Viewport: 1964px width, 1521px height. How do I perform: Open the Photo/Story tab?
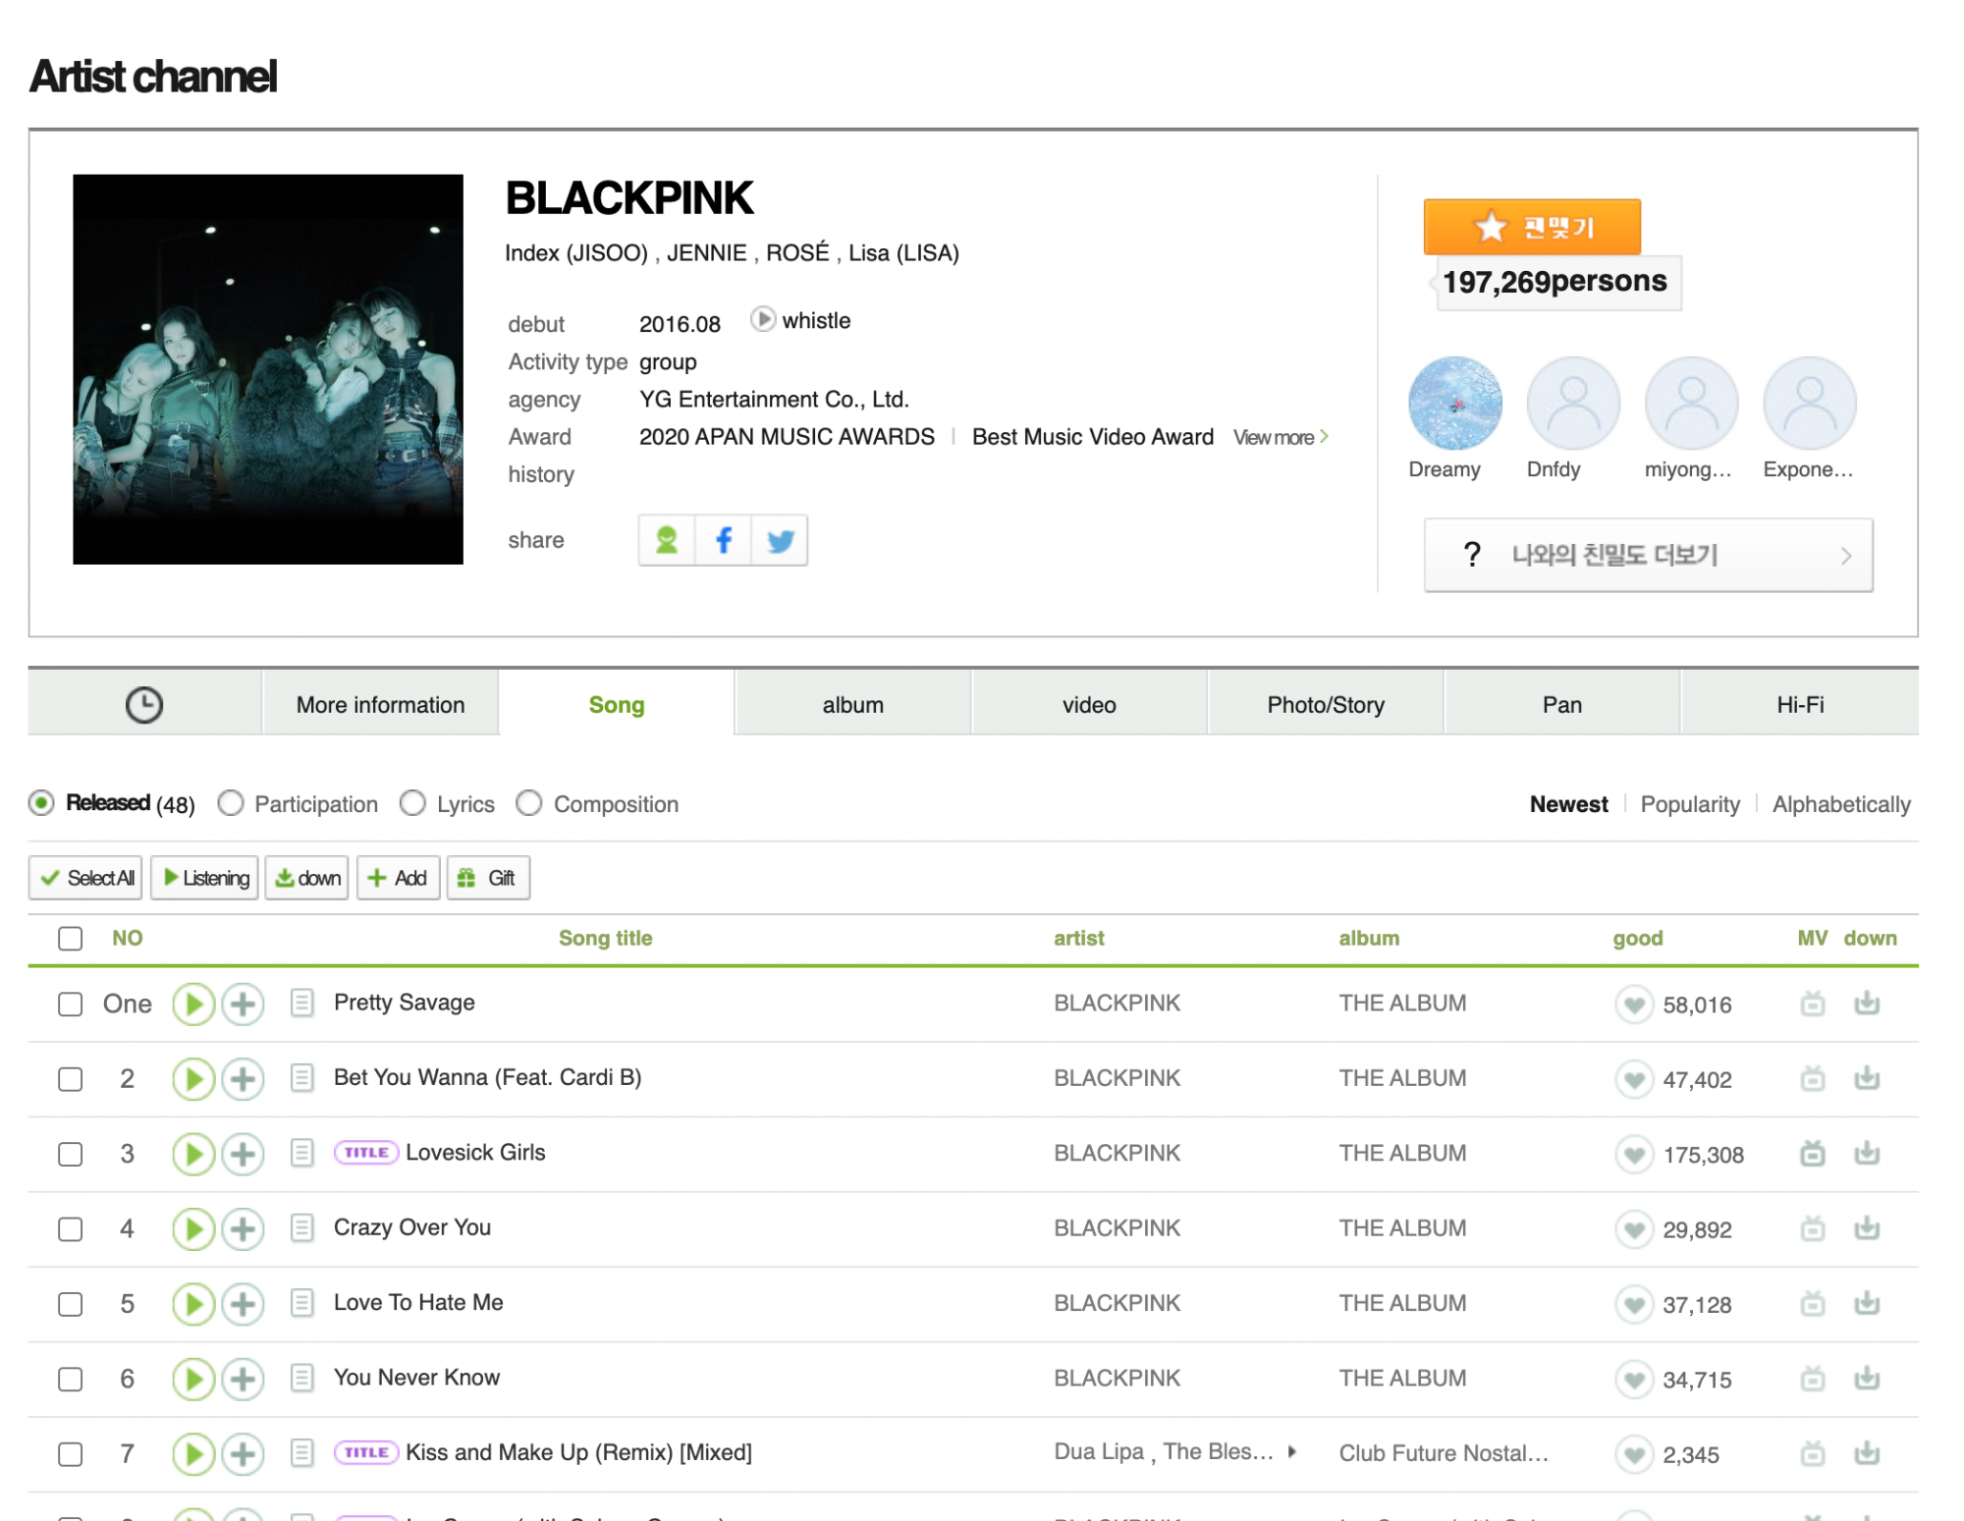click(1326, 704)
